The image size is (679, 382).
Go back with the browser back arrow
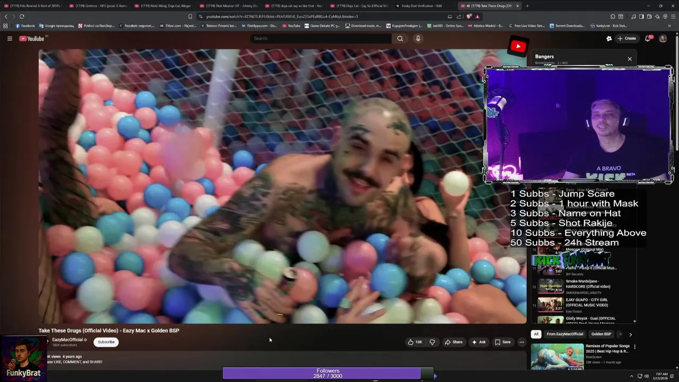6,16
